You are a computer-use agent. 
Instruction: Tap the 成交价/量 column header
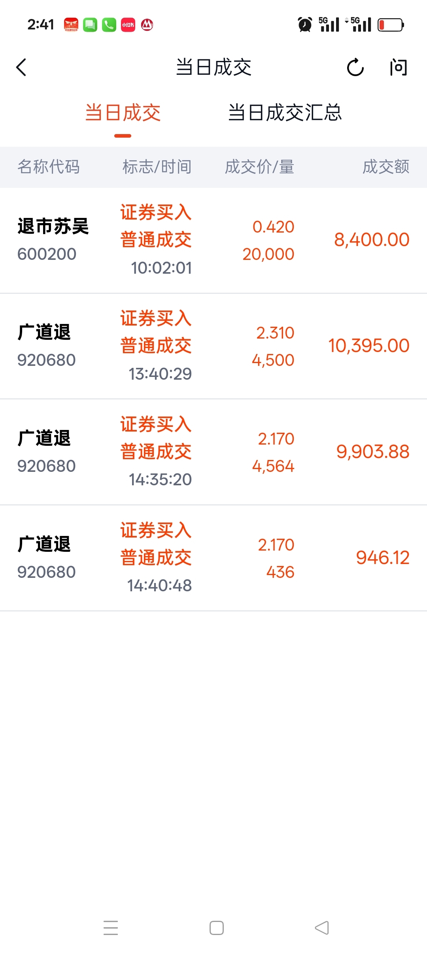tap(259, 167)
